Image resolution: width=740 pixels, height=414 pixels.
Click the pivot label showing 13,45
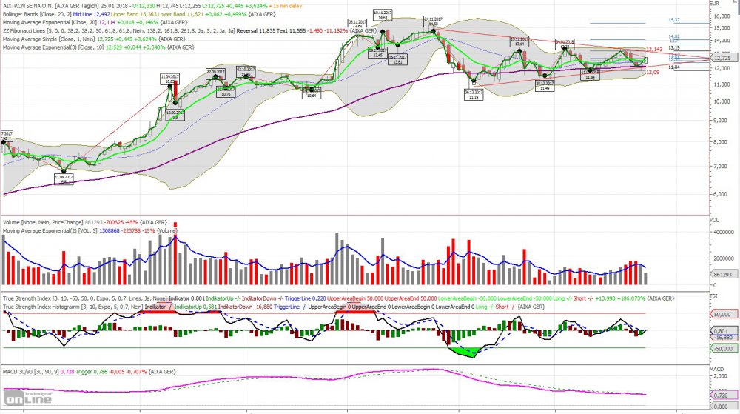(x=378, y=53)
